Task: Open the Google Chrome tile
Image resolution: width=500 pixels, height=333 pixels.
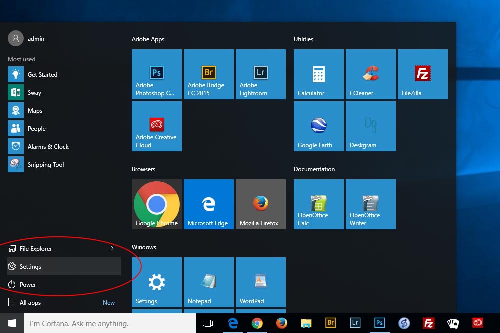Action: point(156,204)
